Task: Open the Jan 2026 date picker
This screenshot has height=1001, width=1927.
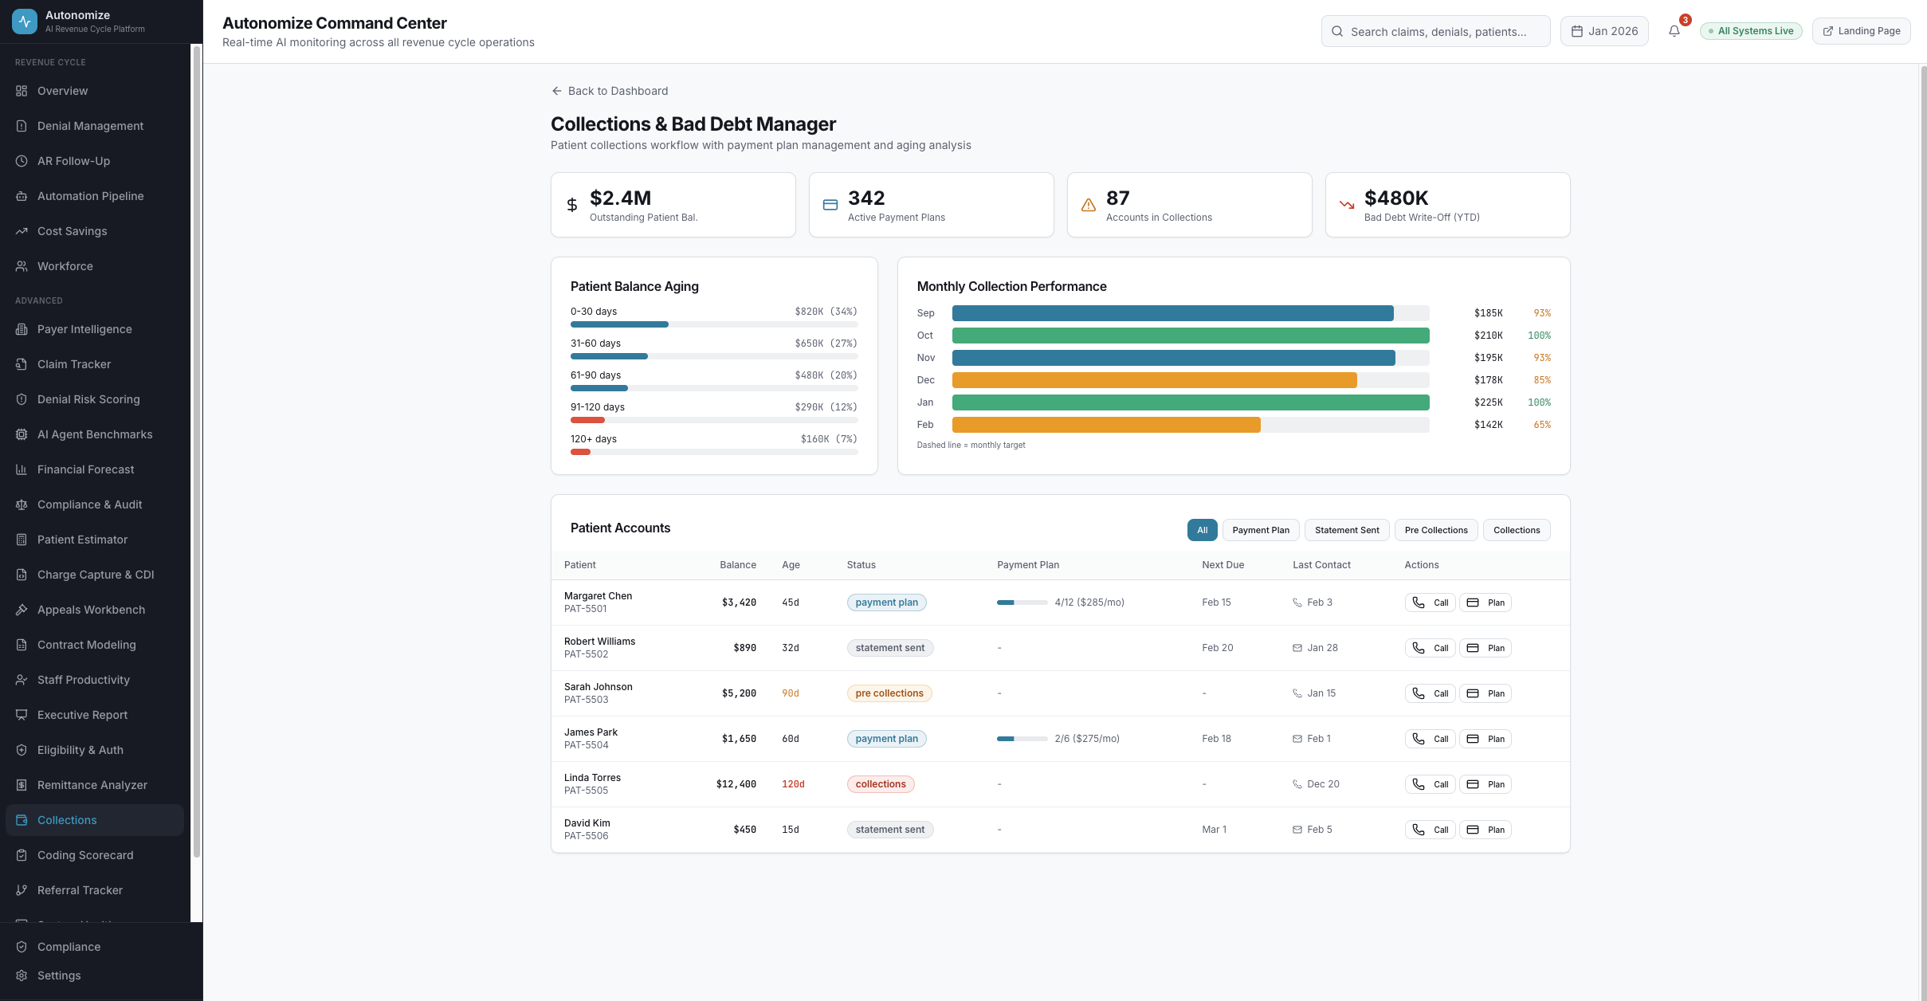Action: point(1603,31)
